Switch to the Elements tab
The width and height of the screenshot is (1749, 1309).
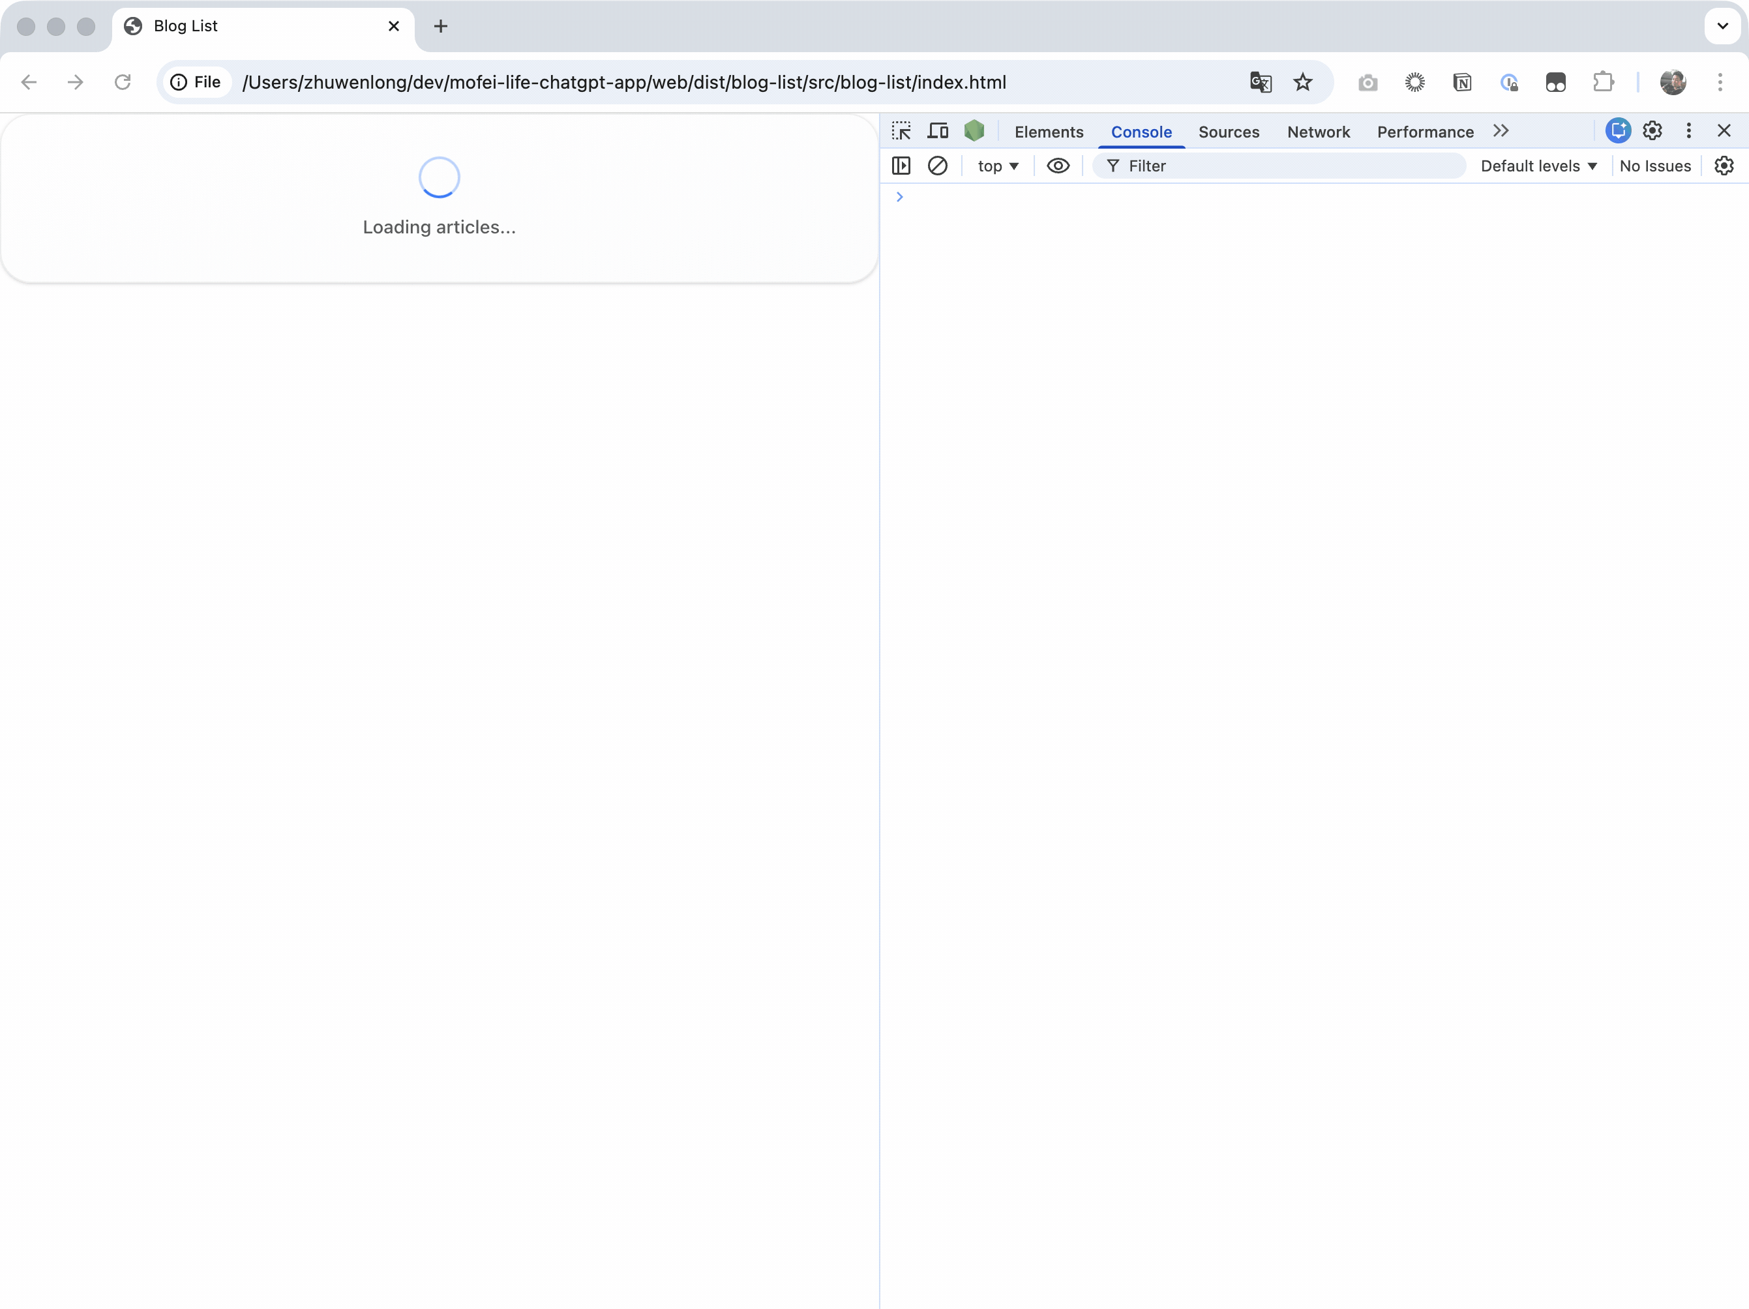coord(1049,132)
